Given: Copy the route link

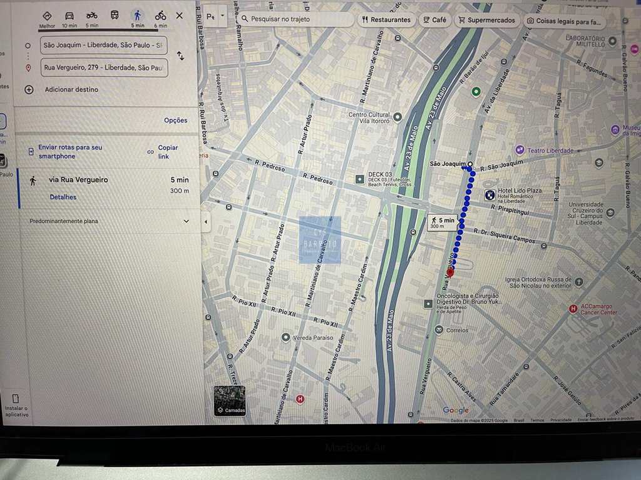Looking at the screenshot, I should click(163, 152).
